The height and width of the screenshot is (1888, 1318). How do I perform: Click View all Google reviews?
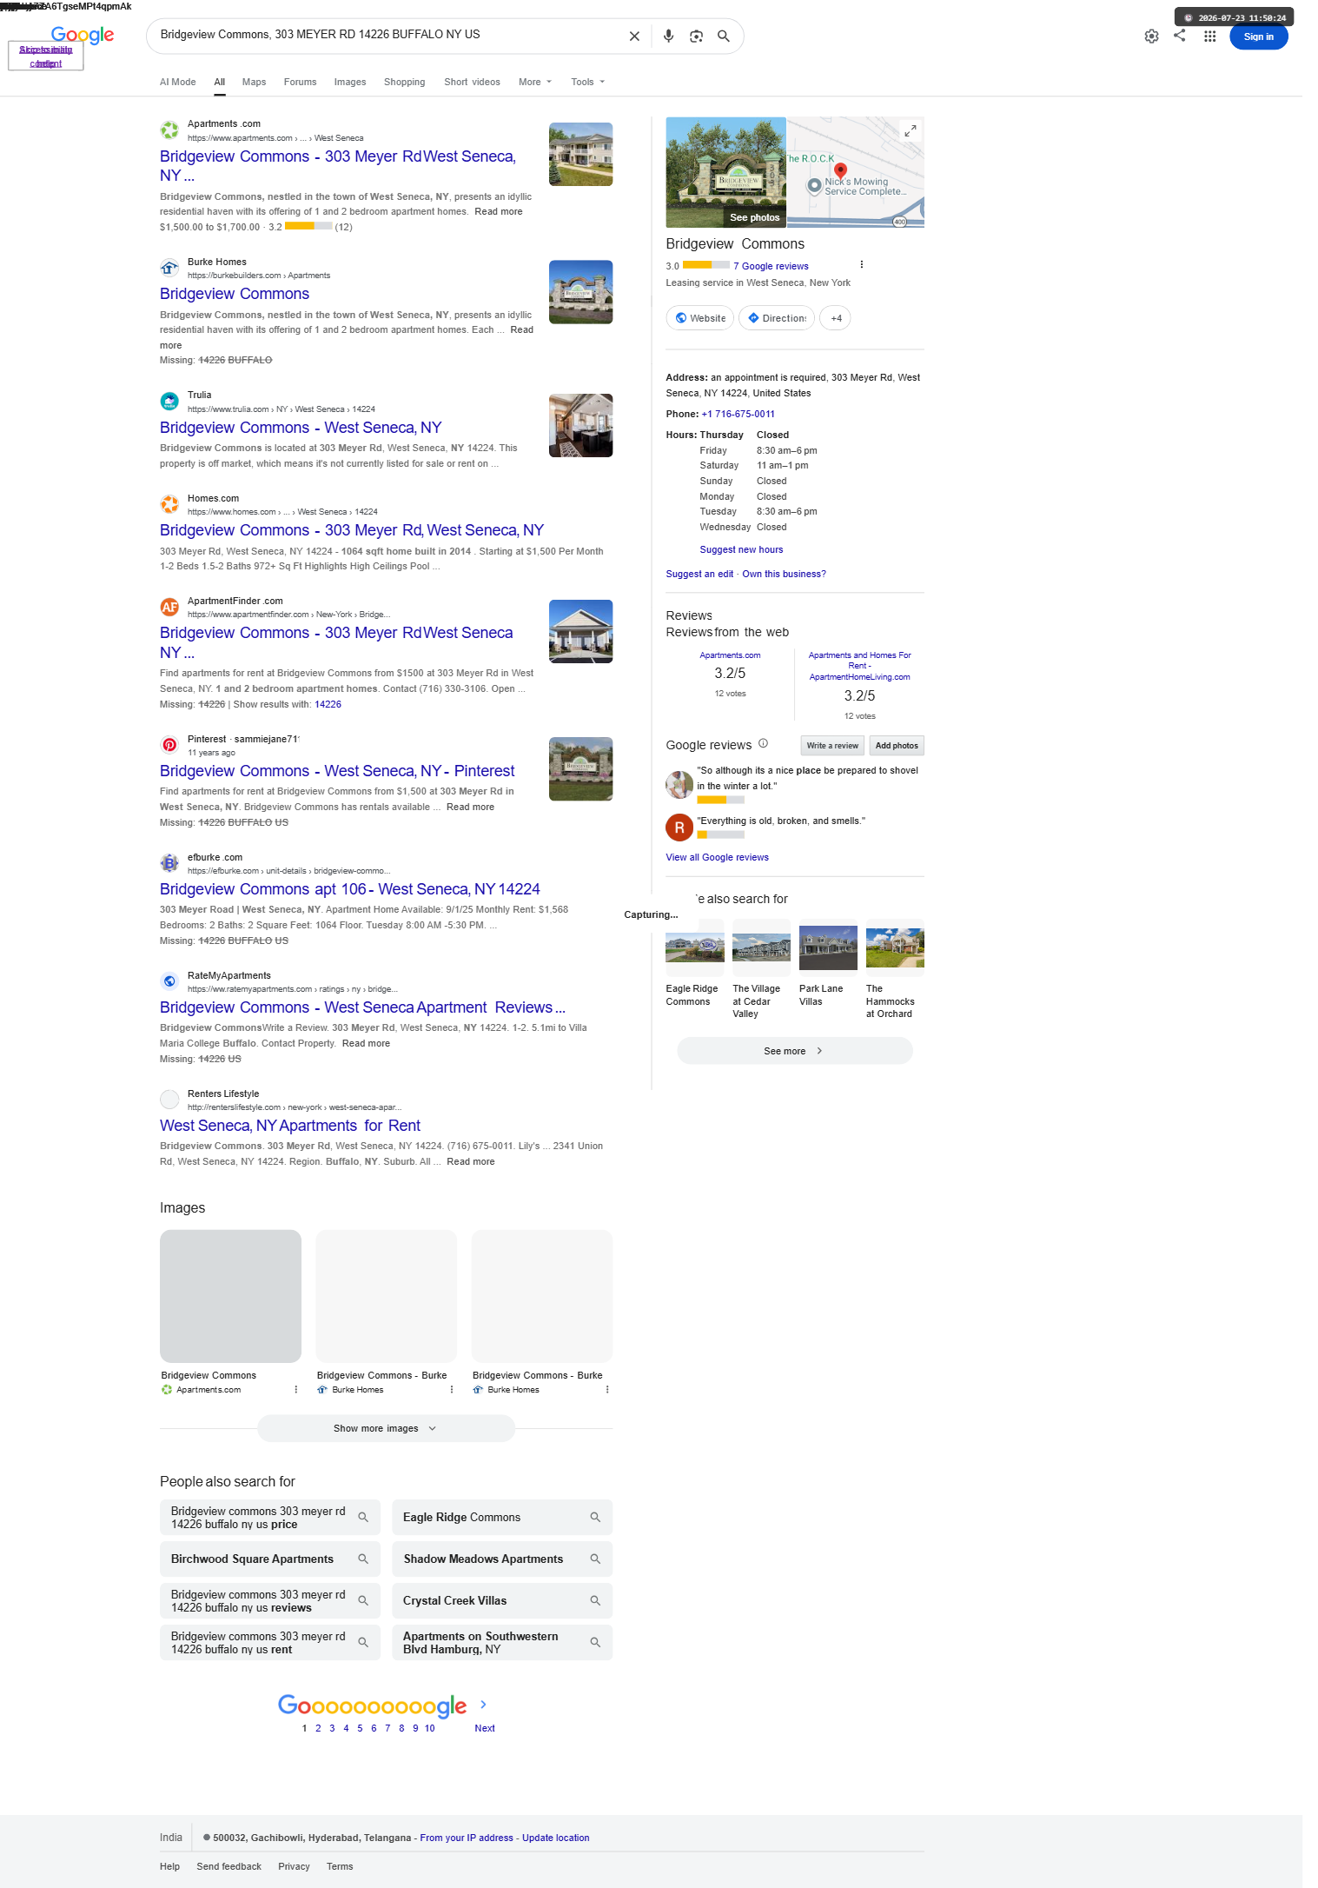coord(717,857)
